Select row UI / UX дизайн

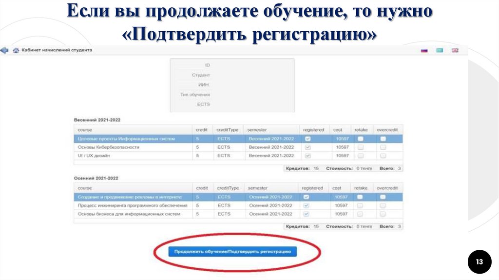(x=238, y=156)
